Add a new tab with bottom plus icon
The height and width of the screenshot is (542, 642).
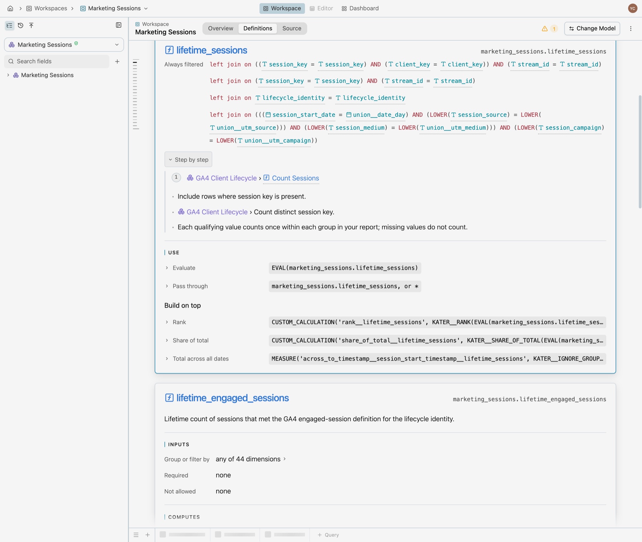[x=148, y=535]
